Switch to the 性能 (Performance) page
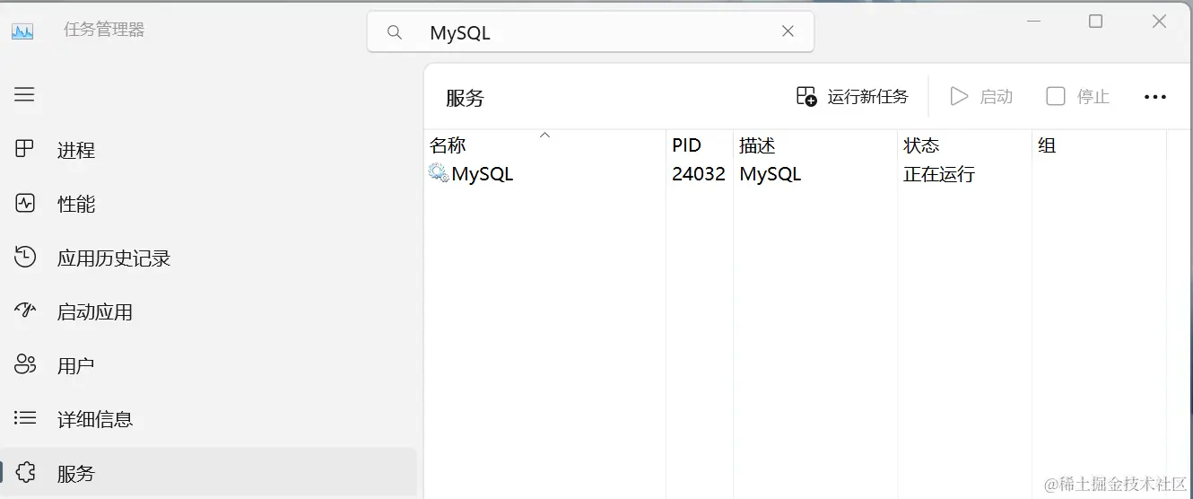1193x499 pixels. pos(208,204)
